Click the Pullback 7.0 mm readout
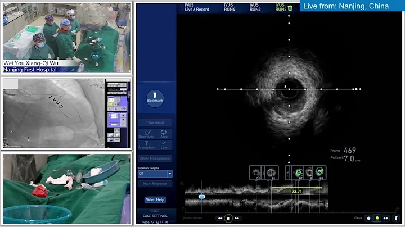Screen dimensions: 405x227 (345, 158)
